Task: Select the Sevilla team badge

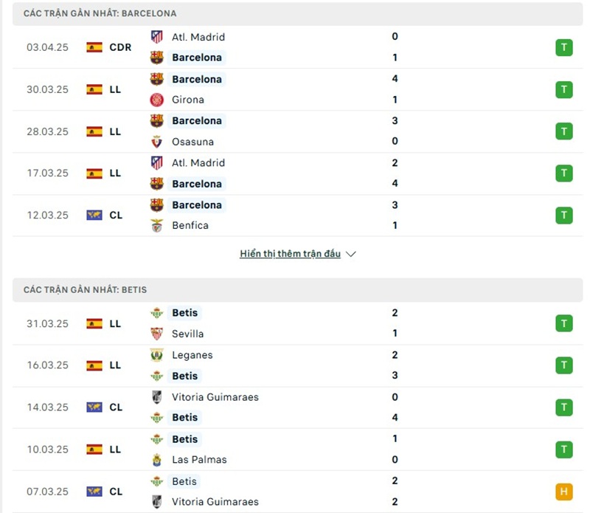Action: (157, 334)
